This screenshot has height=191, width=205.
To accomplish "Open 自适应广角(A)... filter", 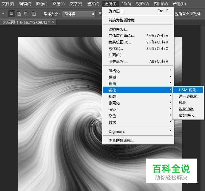I will pyautogui.click(x=138, y=36).
